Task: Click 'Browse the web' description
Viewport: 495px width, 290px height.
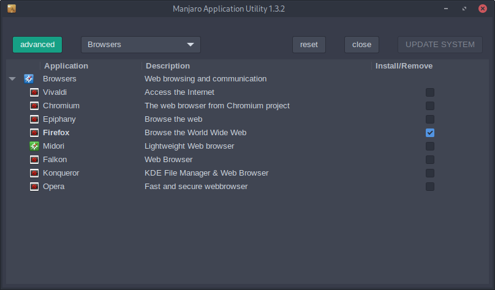Action: coord(173,119)
